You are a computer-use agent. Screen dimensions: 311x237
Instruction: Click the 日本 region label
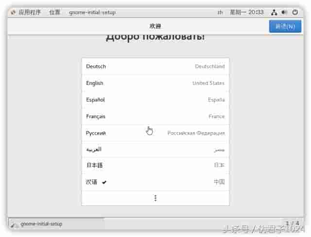point(219,165)
